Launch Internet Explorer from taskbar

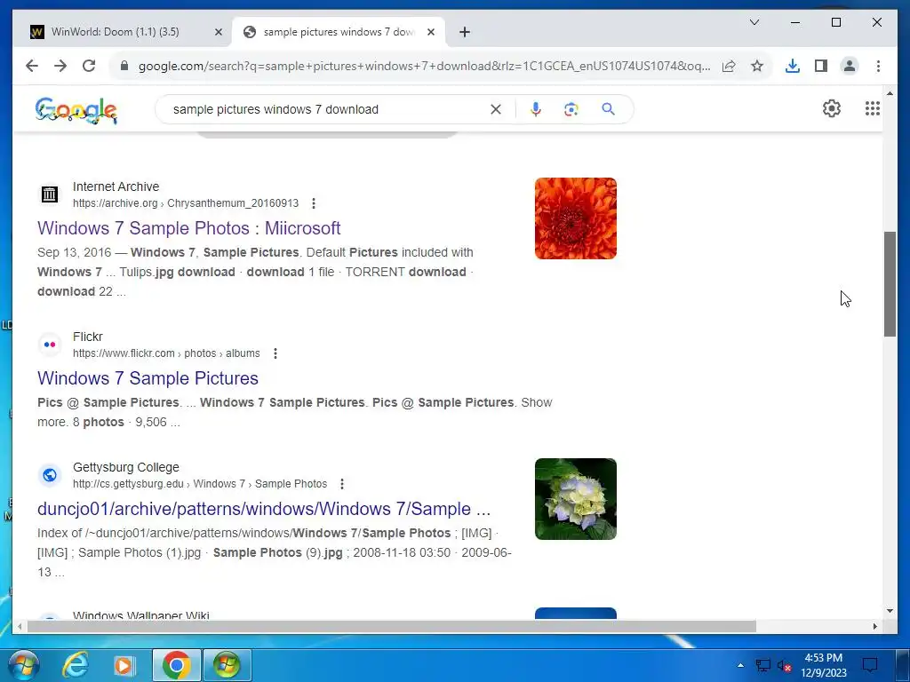(x=75, y=665)
